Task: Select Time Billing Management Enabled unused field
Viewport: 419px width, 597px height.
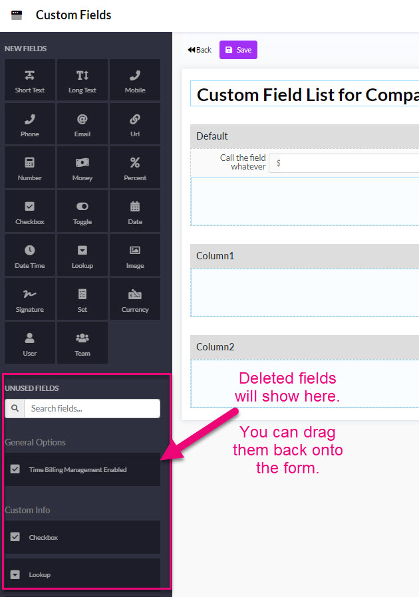Action: 82,469
